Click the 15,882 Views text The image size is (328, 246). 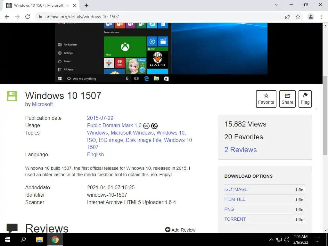click(x=245, y=124)
